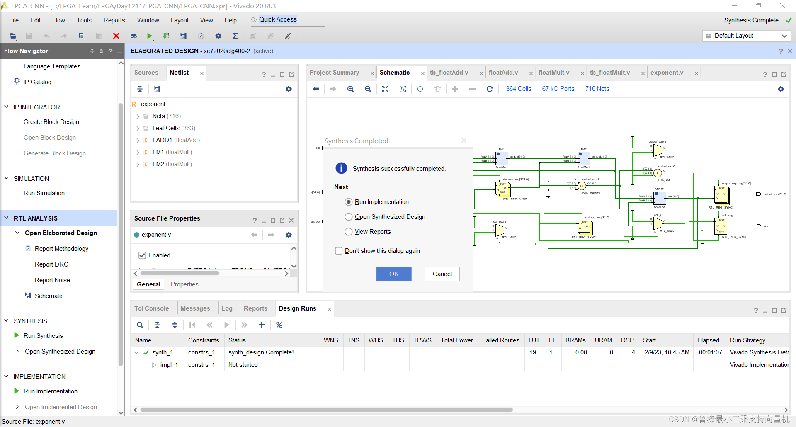
Task: Select the impl_1 design run row
Action: 460,365
